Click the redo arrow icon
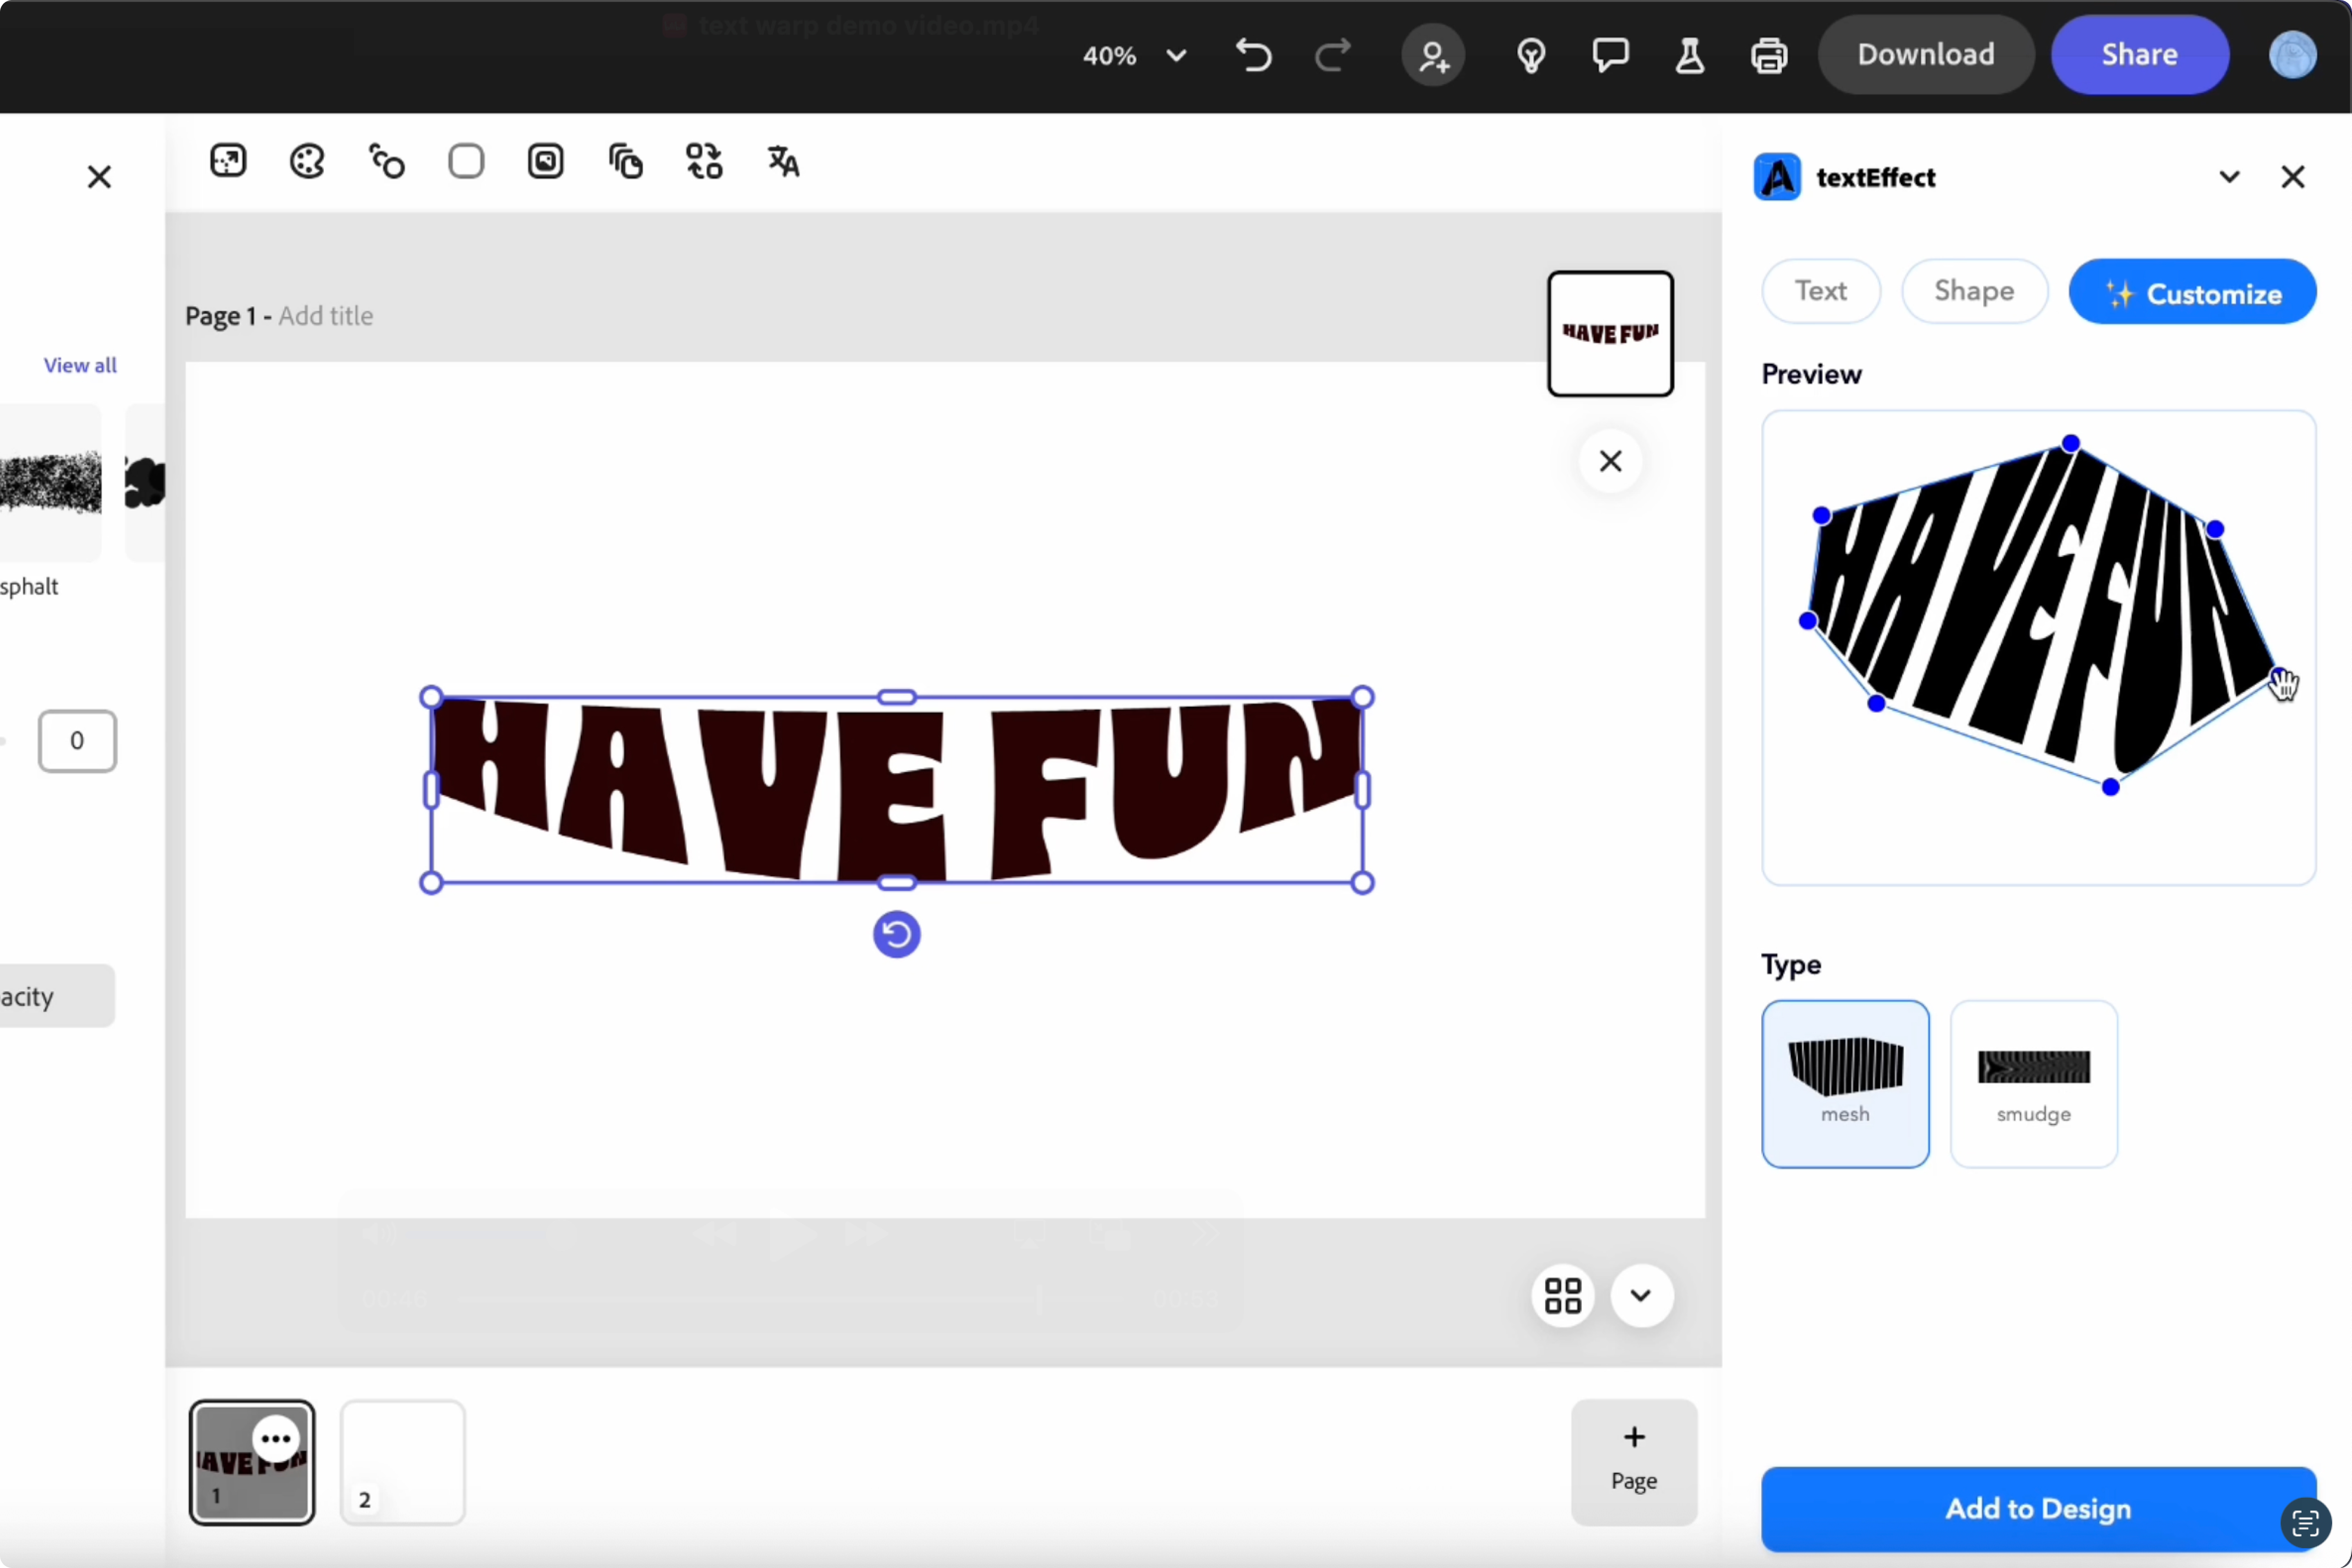 click(1332, 55)
